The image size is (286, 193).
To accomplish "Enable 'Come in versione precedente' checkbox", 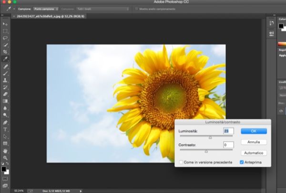I will point(182,162).
